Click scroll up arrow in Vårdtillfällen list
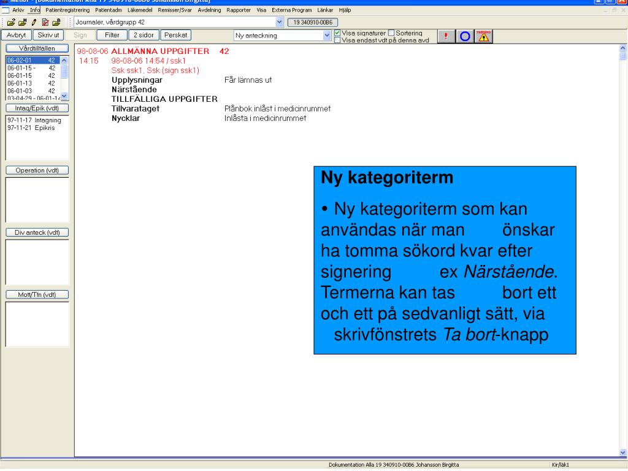The image size is (628, 471). (64, 60)
